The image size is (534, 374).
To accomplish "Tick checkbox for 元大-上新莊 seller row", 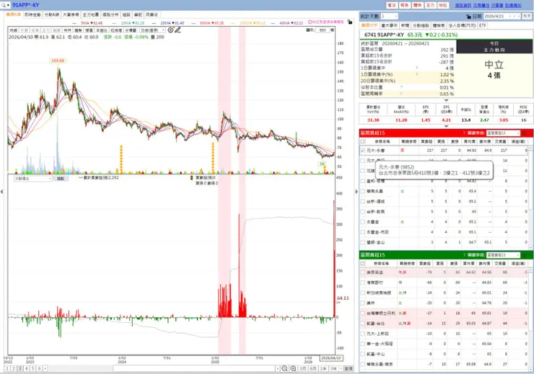I will point(363,334).
